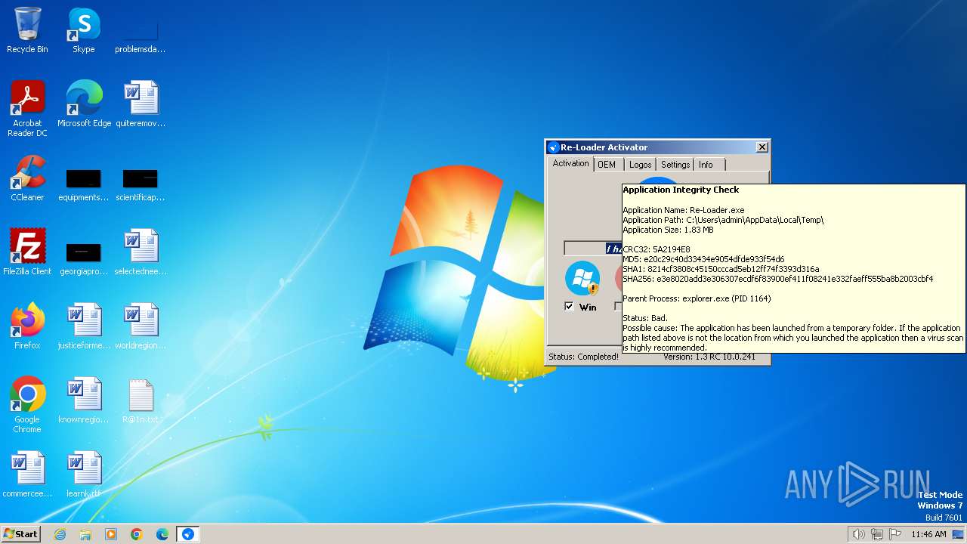Select the worldregion... Word document

(141, 326)
